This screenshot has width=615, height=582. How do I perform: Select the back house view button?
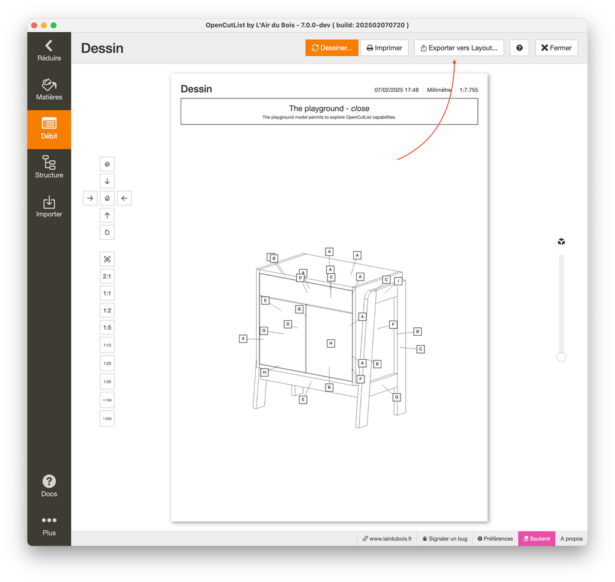click(107, 232)
